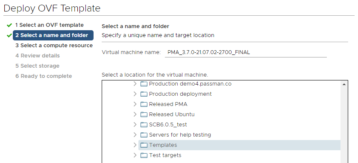The height and width of the screenshot is (163, 358).
Task: Expand the Test targets folder chevron
Action: click(135, 155)
